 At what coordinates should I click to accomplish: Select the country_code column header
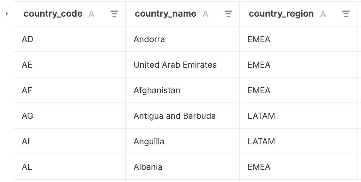tap(53, 14)
